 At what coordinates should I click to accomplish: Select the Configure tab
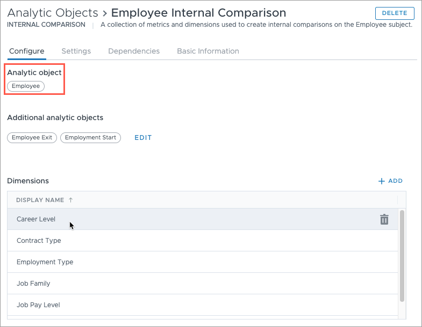[x=27, y=51]
